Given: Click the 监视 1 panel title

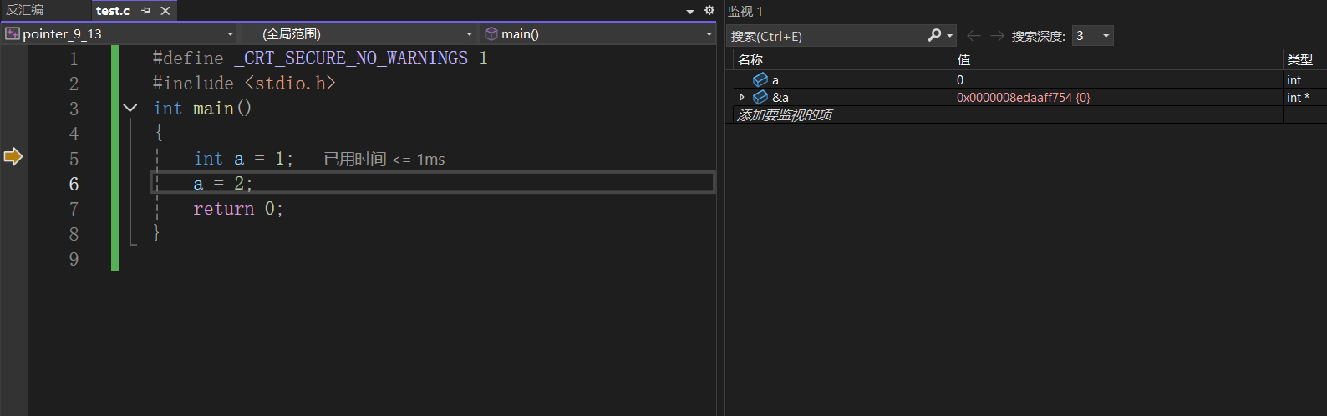Looking at the screenshot, I should pos(745,11).
